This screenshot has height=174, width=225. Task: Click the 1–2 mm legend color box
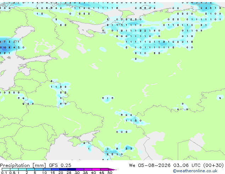coord(22,169)
